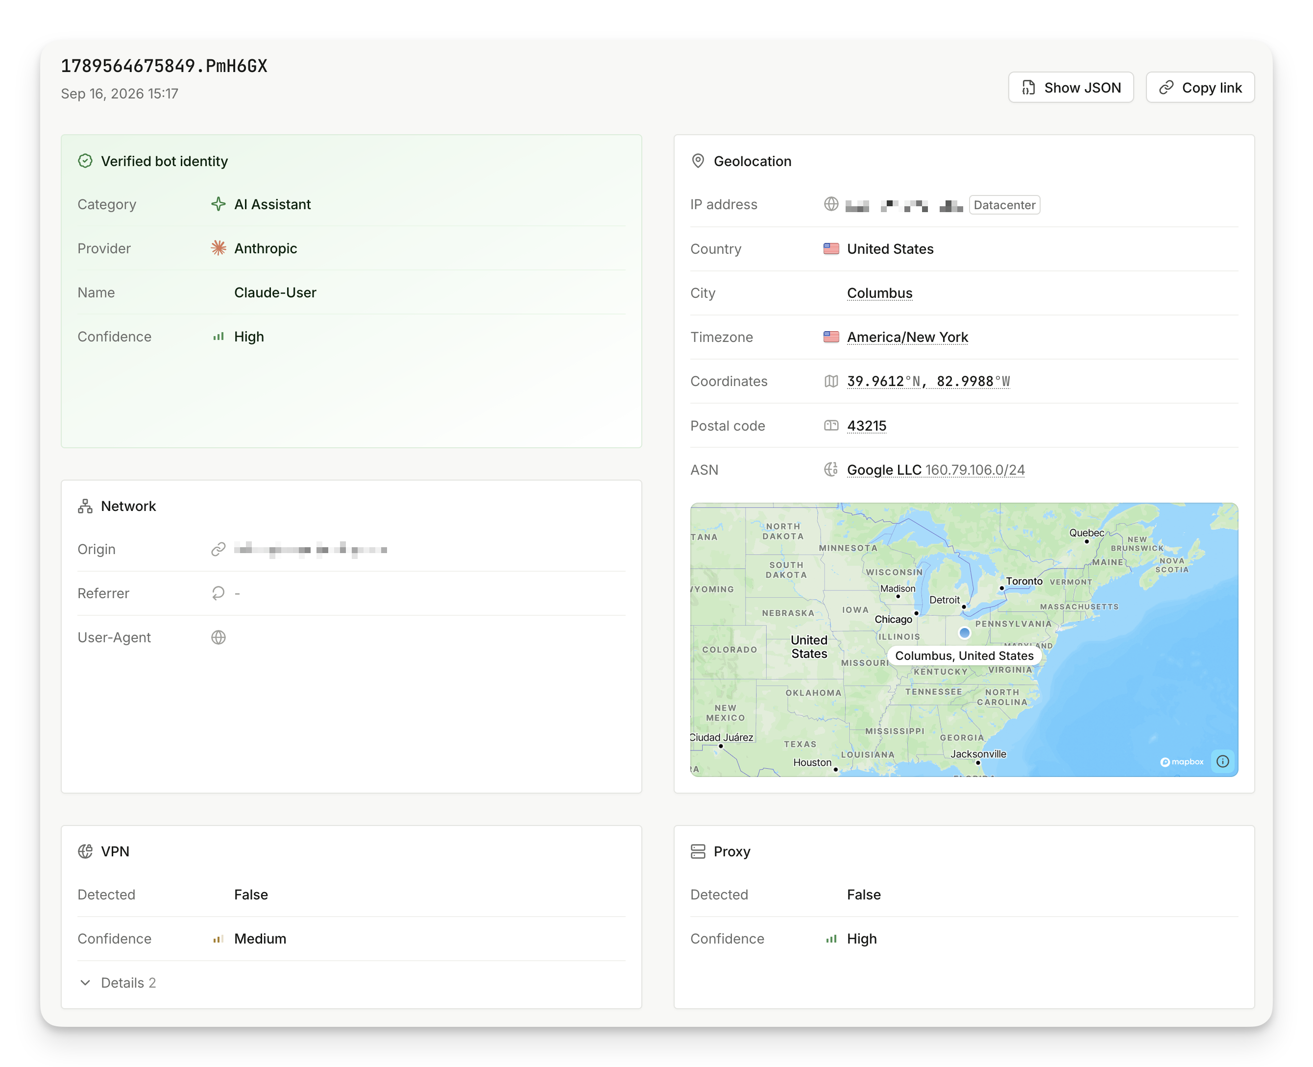This screenshot has width=1313, height=1067.
Task: Click the globe icon beside IP address
Action: coord(830,204)
